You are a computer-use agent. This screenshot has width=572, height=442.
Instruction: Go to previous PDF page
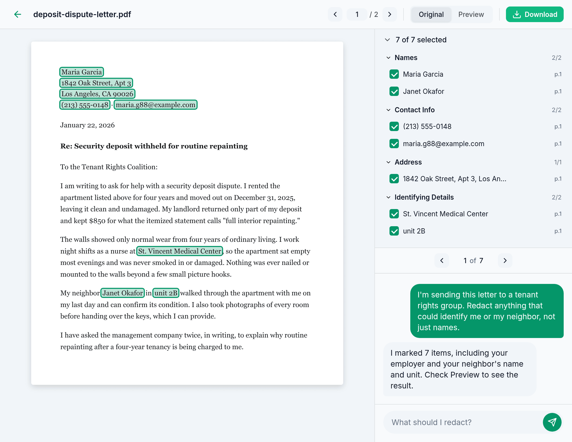point(335,14)
